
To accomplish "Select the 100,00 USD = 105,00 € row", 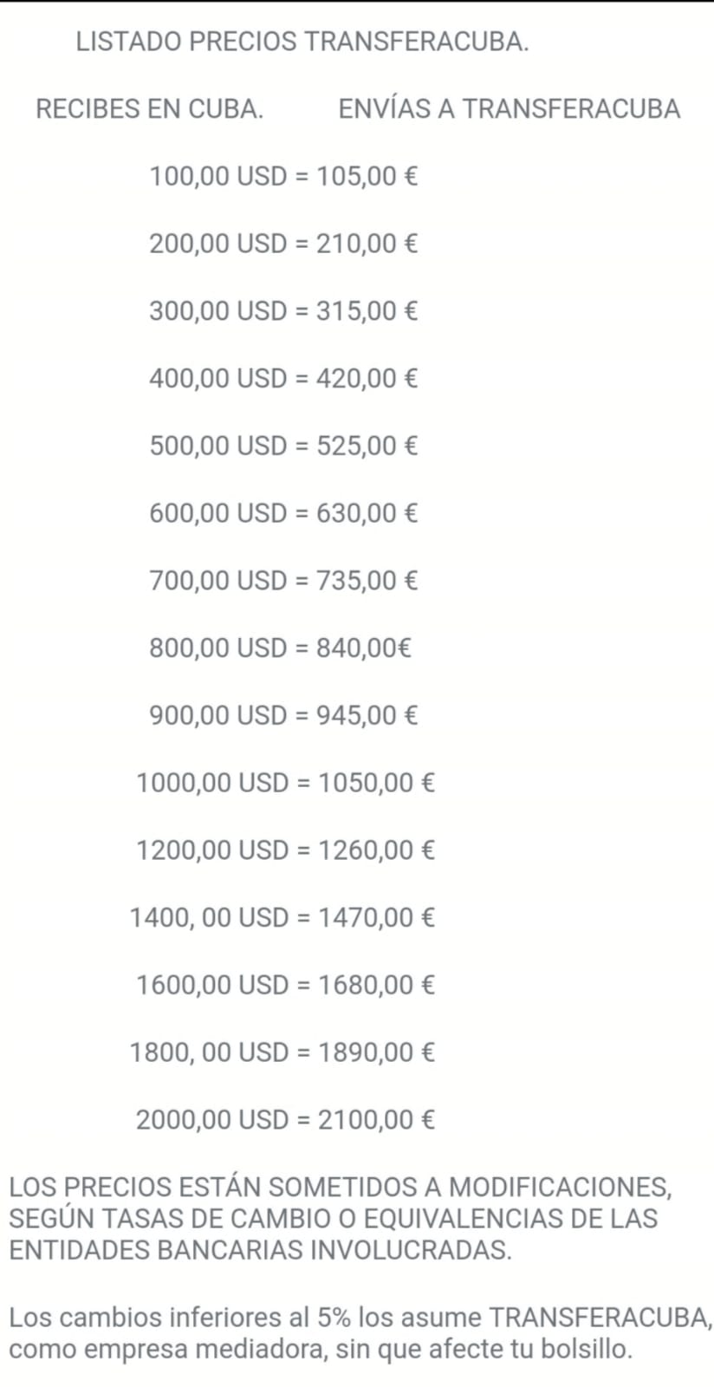I will [x=283, y=177].
